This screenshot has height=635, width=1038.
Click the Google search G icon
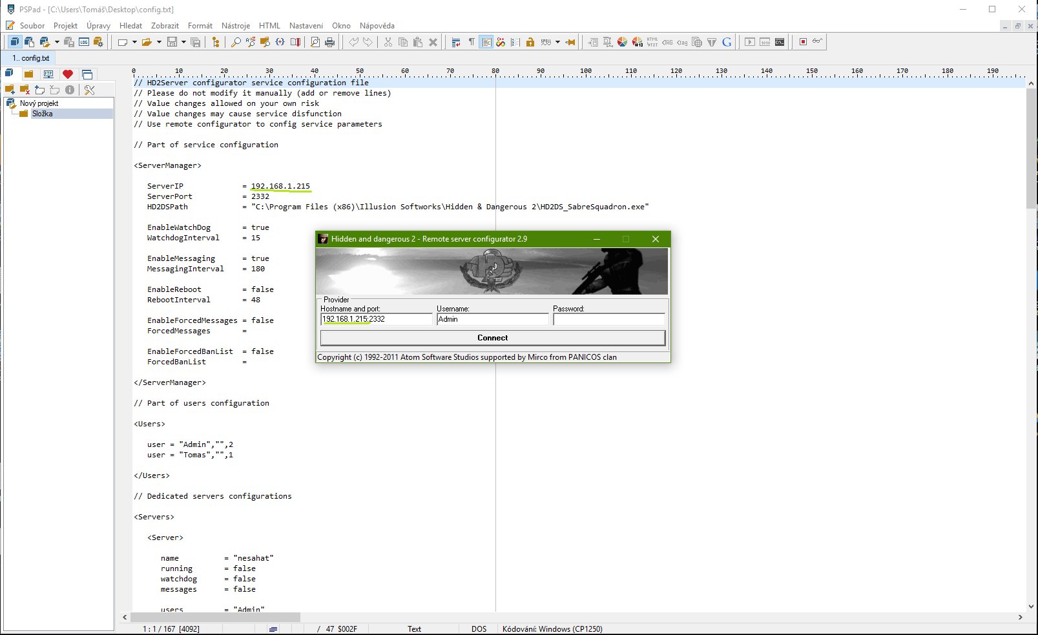727,42
